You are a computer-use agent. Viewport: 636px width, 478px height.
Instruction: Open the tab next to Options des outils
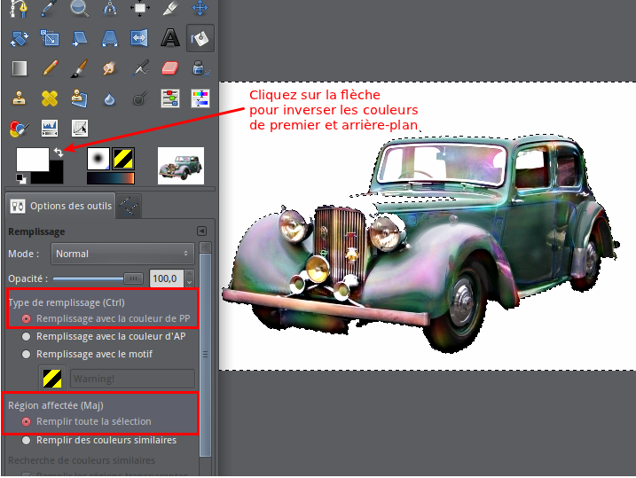click(128, 206)
